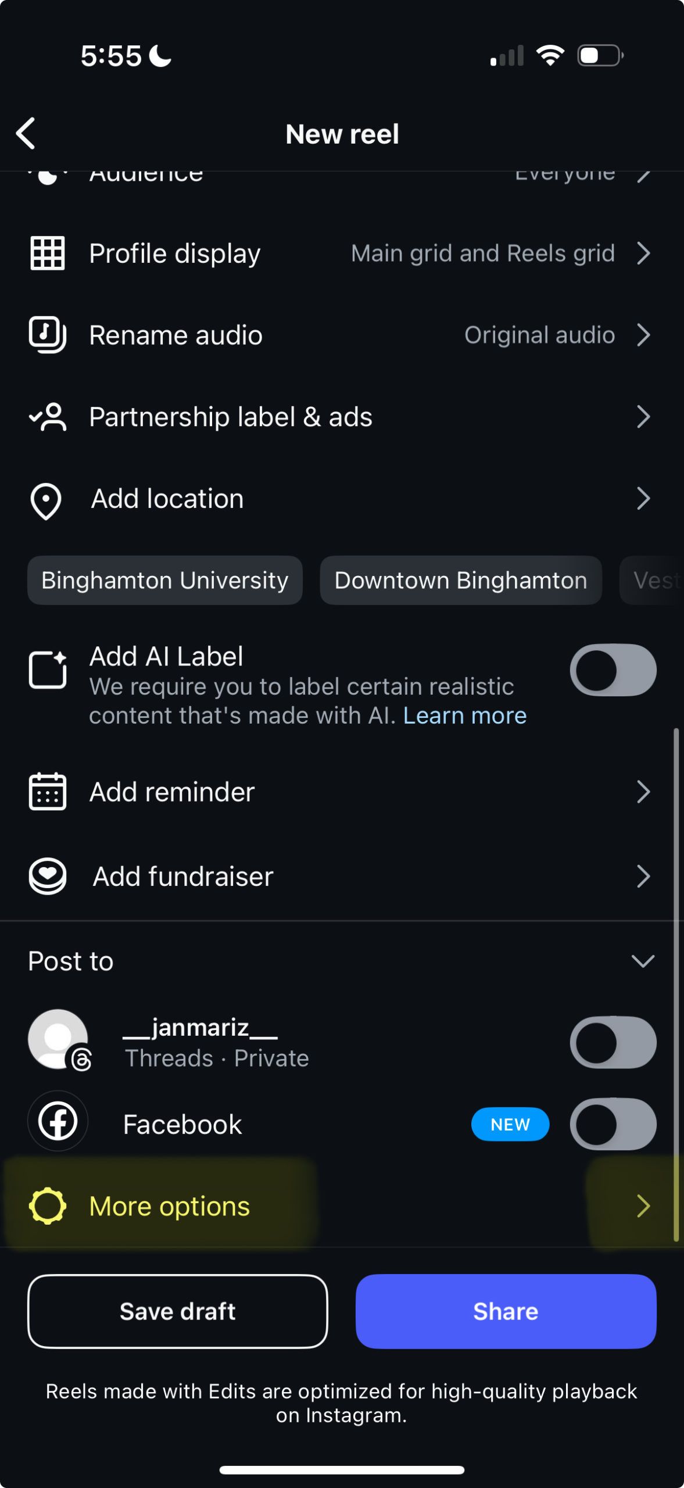The height and width of the screenshot is (1488, 684).
Task: Open the Add reminder menu row
Action: tap(342, 792)
